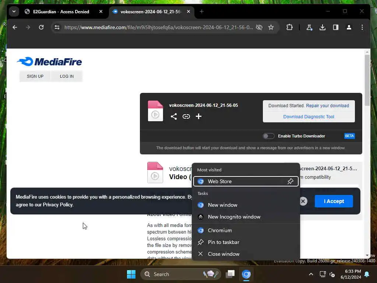This screenshot has width=377, height=283.
Task: Open the notification bell
Action: point(367,274)
